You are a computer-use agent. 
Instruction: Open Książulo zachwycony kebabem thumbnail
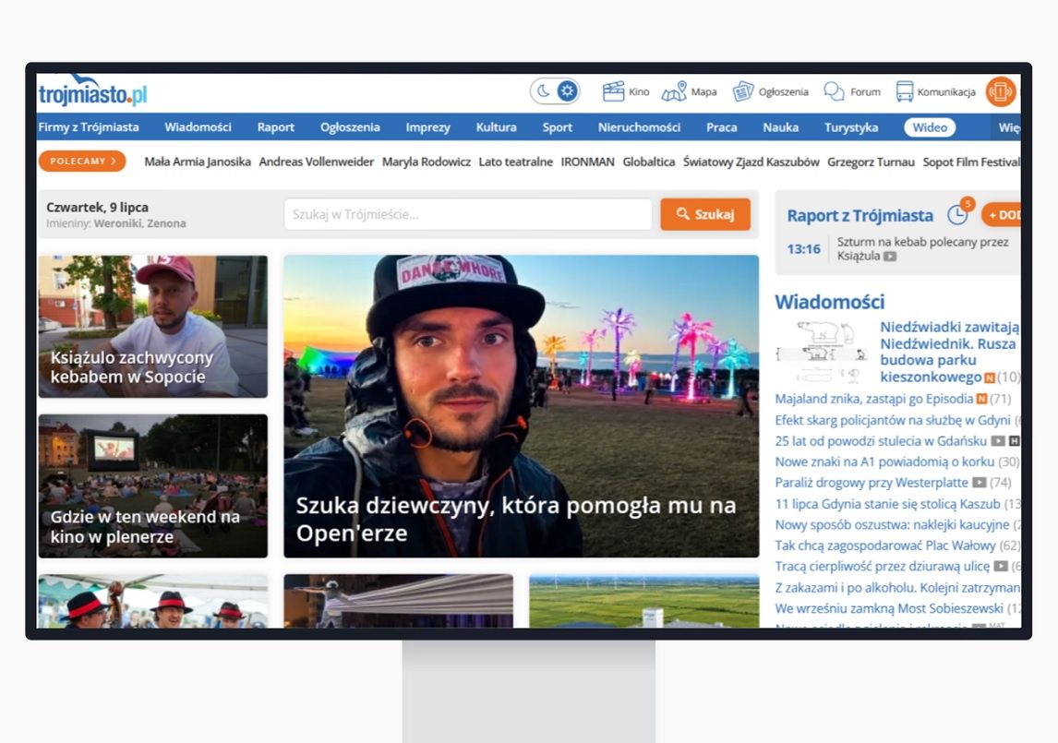[x=153, y=327]
